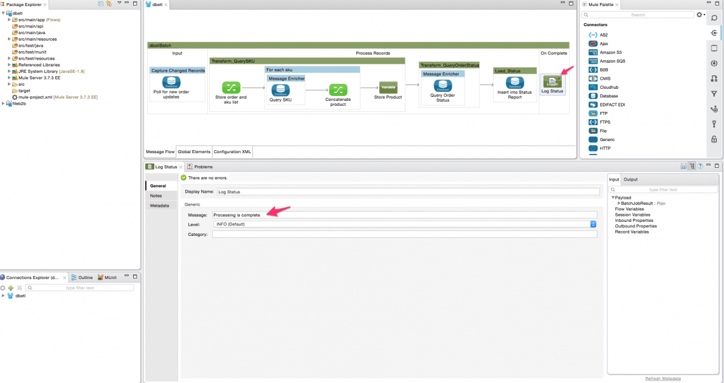Expand src/main/resources in Package Explorer
This screenshot has width=724, height=383.
[8, 39]
